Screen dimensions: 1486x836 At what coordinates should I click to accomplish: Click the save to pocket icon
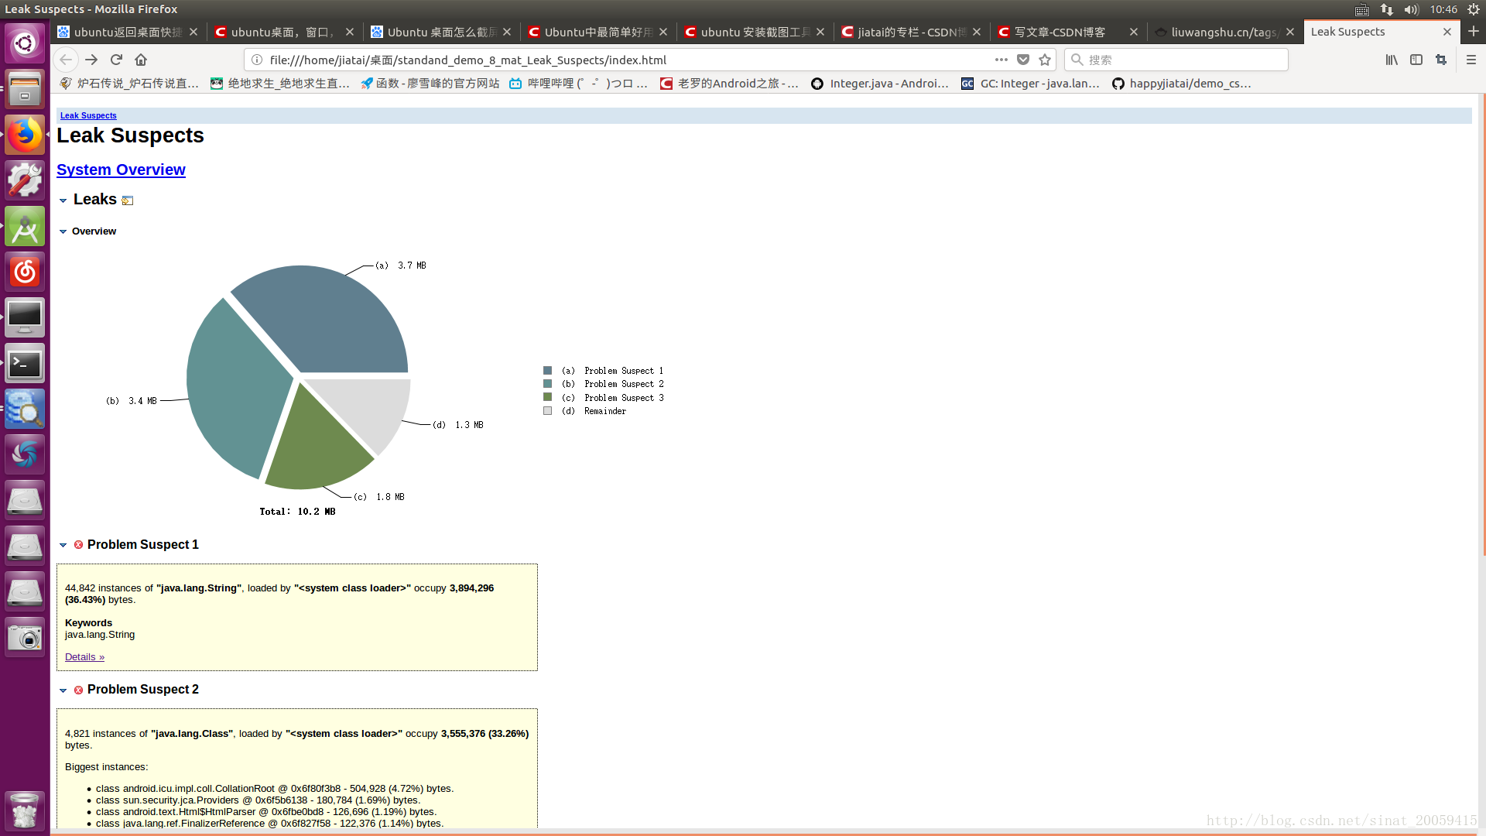click(1024, 59)
